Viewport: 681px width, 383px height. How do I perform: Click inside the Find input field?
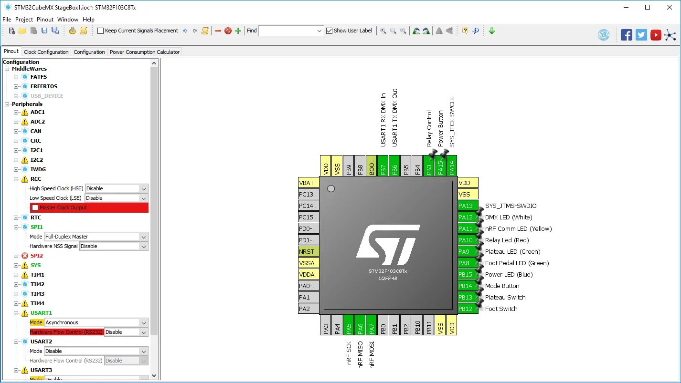click(287, 31)
